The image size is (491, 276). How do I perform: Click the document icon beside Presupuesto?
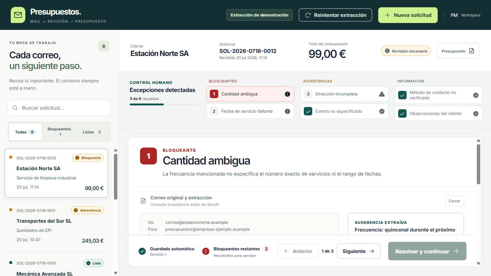point(472,51)
